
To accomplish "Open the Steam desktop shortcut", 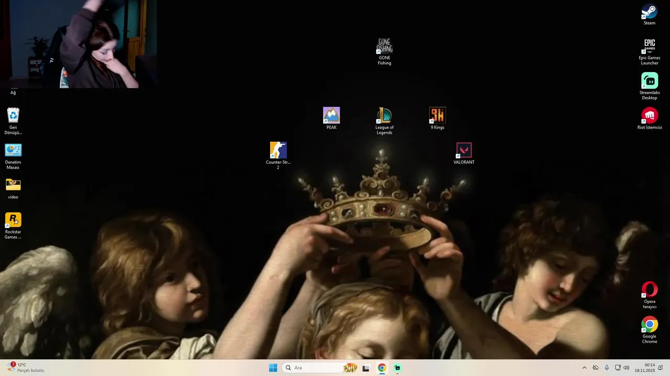I will 650,15.
